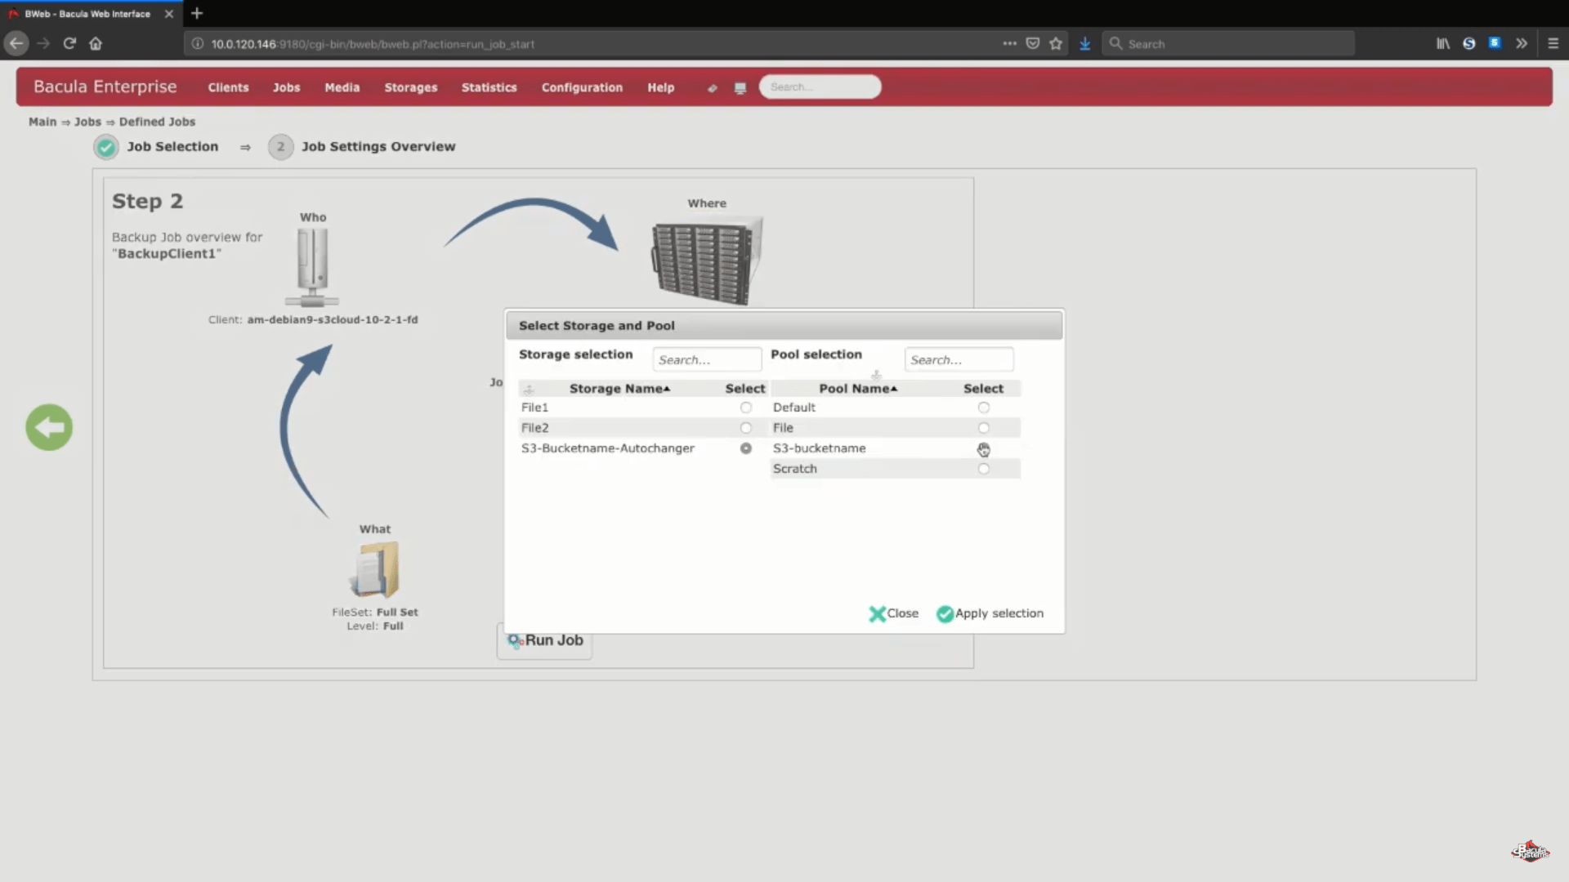Choose the Default pool radio button
Image resolution: width=1569 pixels, height=882 pixels.
point(983,408)
